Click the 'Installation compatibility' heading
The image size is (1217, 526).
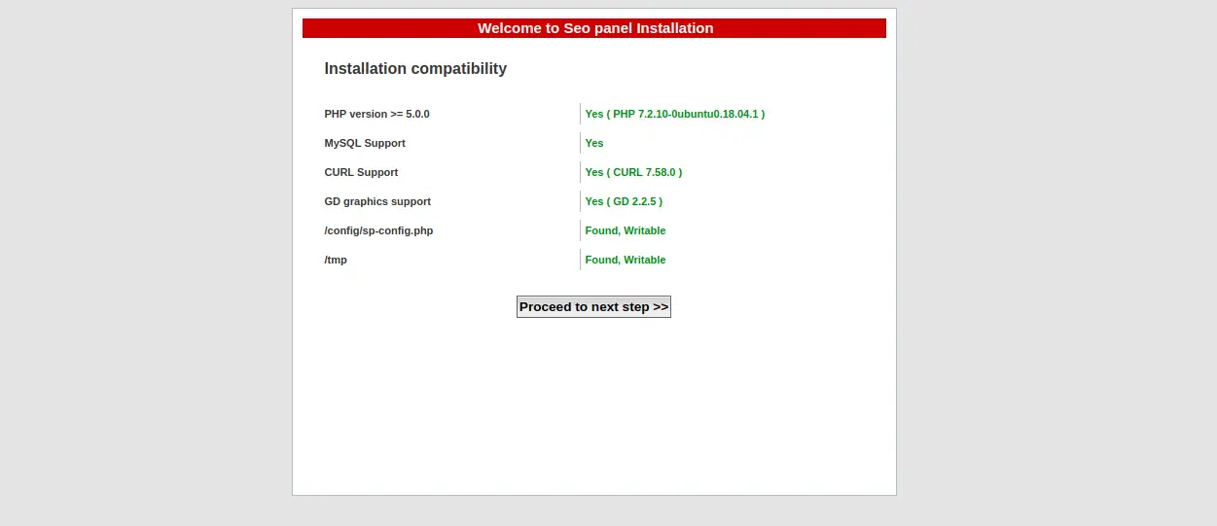(415, 68)
